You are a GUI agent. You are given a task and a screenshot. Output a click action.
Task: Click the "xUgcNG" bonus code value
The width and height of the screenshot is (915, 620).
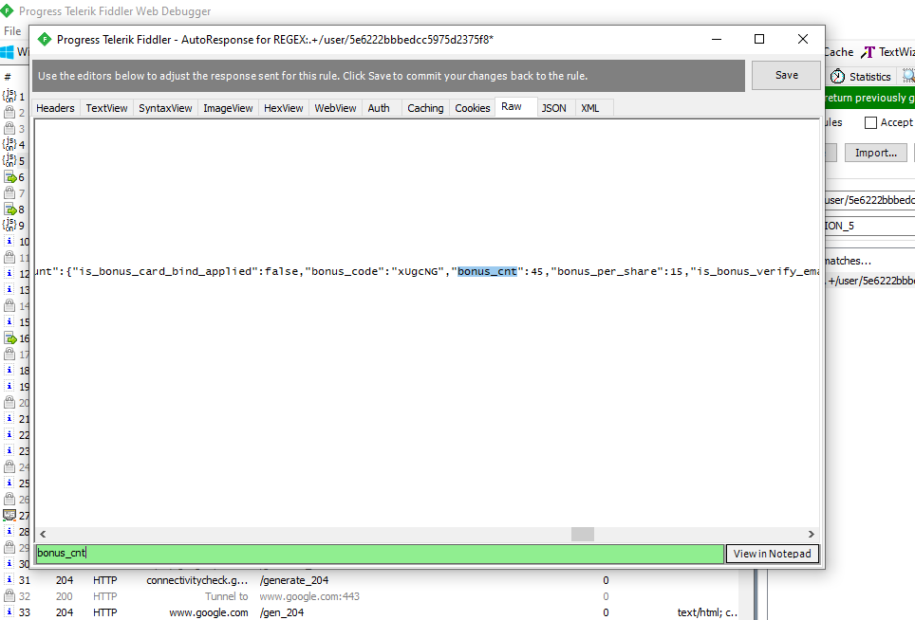[418, 271]
